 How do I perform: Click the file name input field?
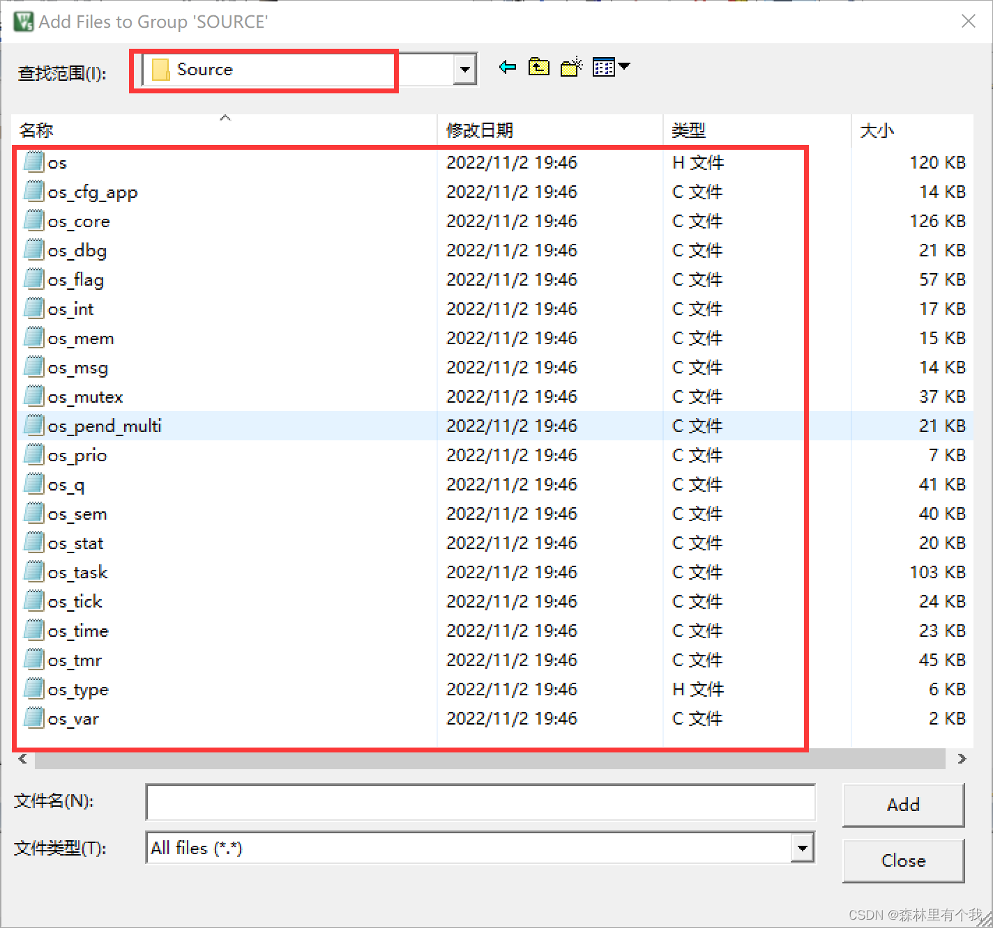pos(480,802)
